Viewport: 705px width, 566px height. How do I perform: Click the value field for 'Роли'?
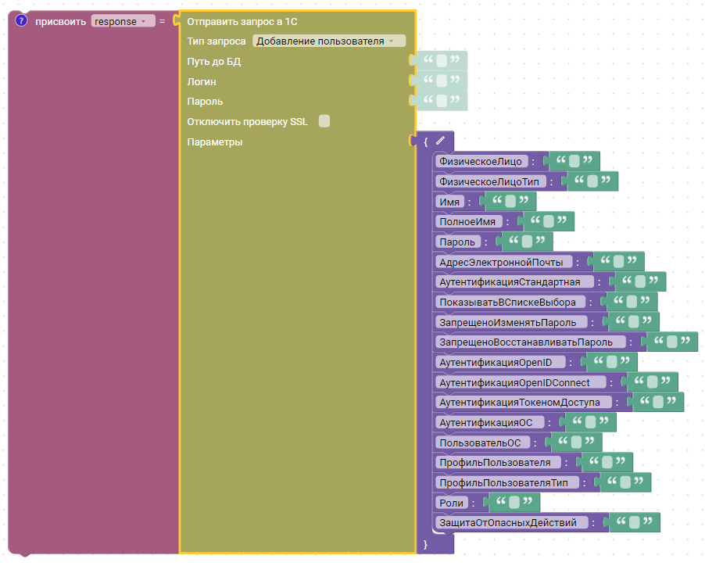point(514,502)
